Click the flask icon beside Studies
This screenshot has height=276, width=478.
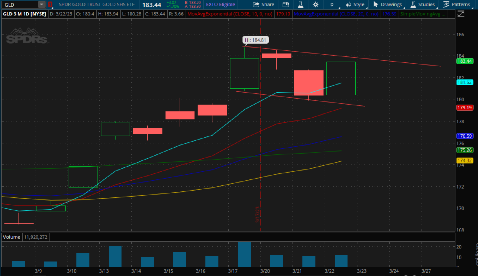click(413, 5)
